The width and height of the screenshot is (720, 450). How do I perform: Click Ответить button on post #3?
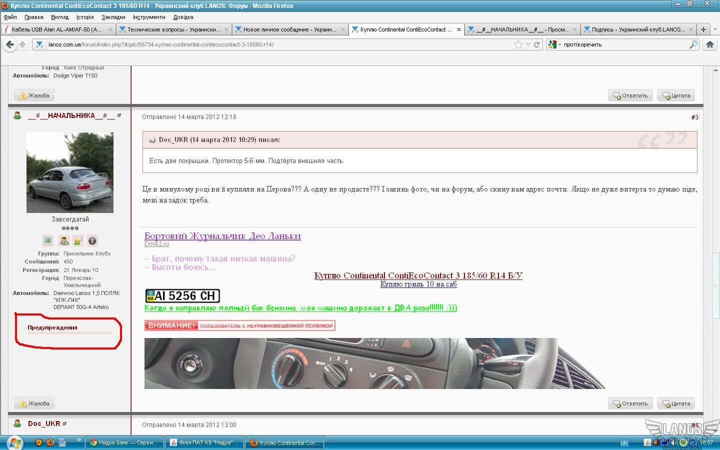tap(630, 403)
